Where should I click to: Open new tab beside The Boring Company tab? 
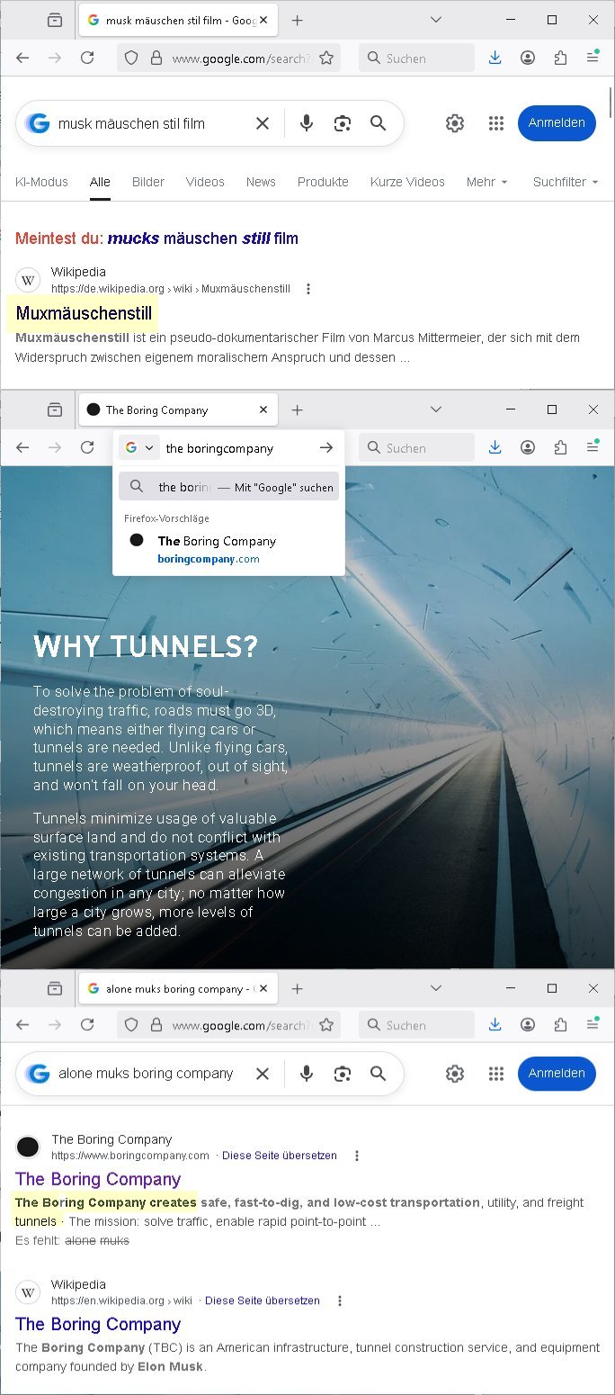(x=298, y=409)
